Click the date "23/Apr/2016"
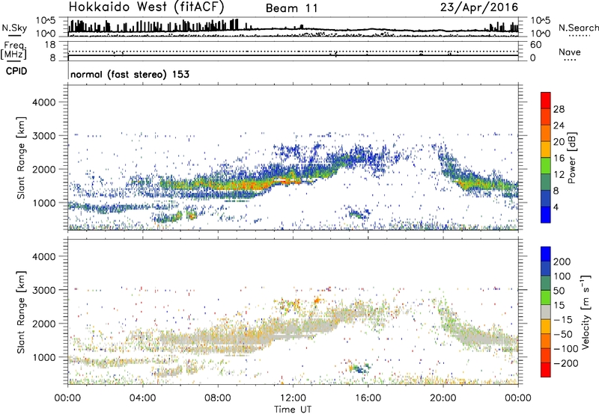 point(479,7)
